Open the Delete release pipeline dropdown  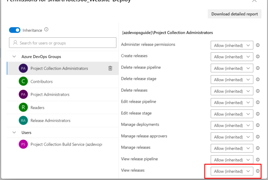click(232, 69)
